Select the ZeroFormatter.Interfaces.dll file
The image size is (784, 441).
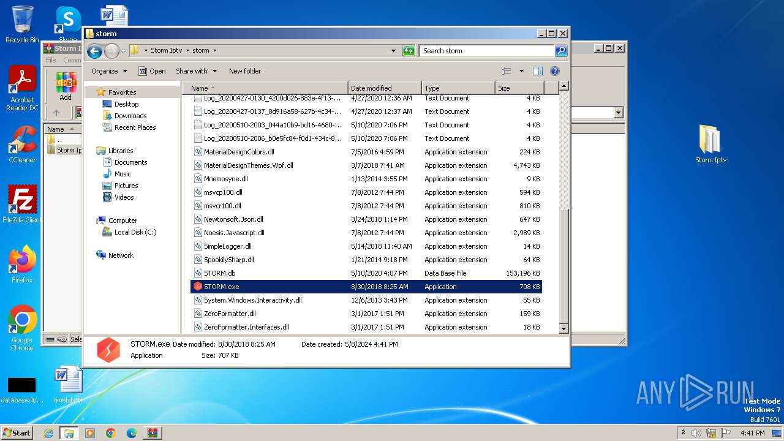(x=366, y=327)
